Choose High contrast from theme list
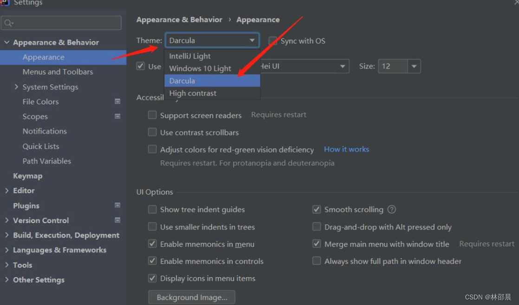The image size is (519, 305). click(193, 93)
